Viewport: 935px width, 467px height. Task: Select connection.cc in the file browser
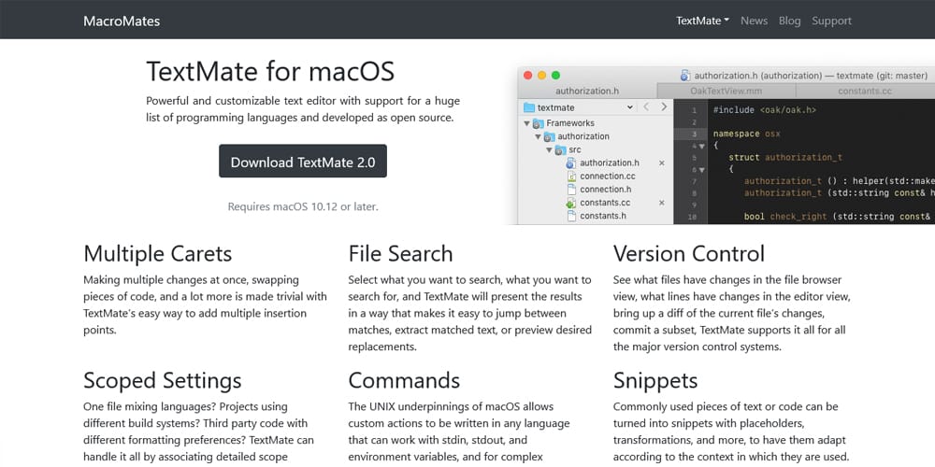608,177
